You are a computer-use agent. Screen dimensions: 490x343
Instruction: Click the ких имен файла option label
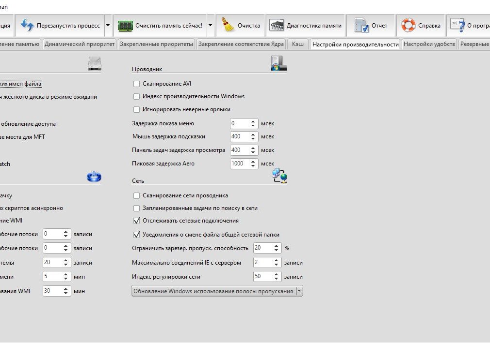[x=21, y=84]
